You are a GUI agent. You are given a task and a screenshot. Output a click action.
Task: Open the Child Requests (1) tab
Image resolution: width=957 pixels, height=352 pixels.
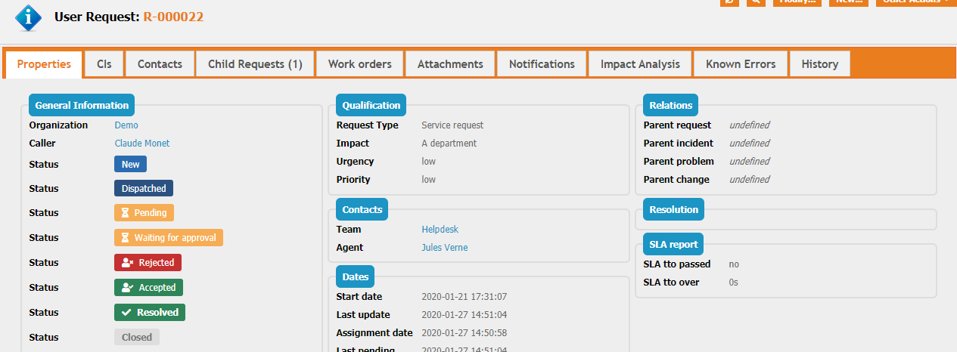[x=255, y=64]
